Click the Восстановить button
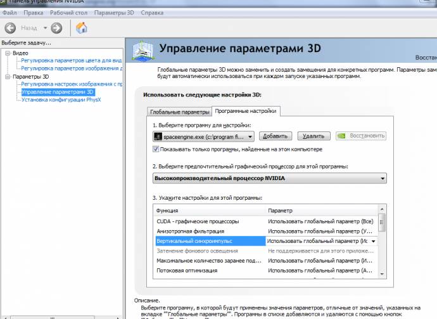437x319 pixels. pyautogui.click(x=361, y=136)
